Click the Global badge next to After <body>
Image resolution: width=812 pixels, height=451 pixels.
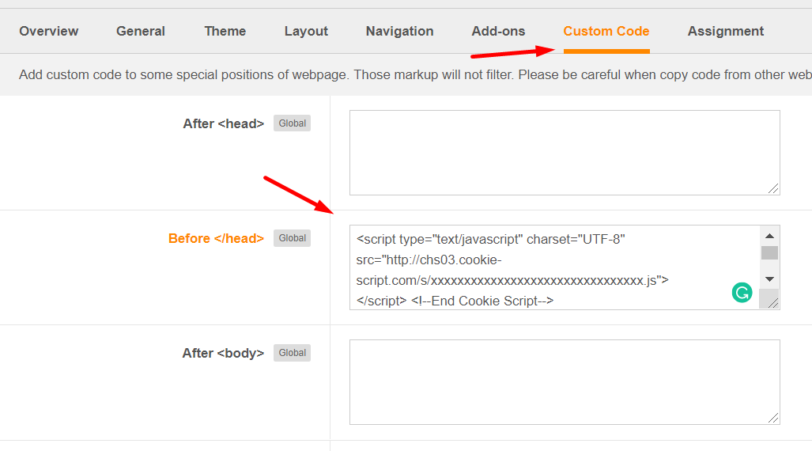(x=292, y=353)
